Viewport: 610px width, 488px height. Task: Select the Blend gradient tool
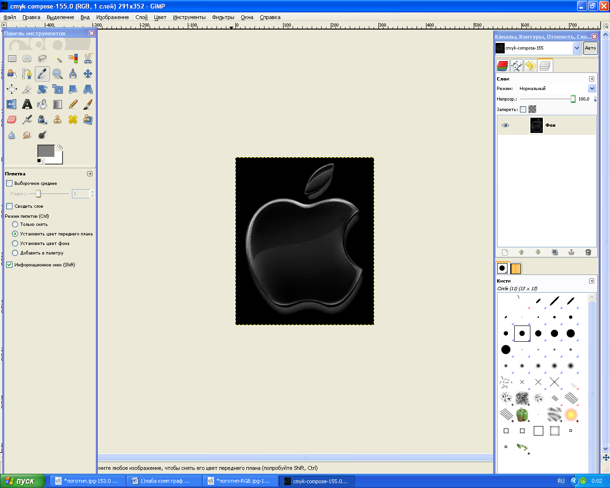(58, 104)
